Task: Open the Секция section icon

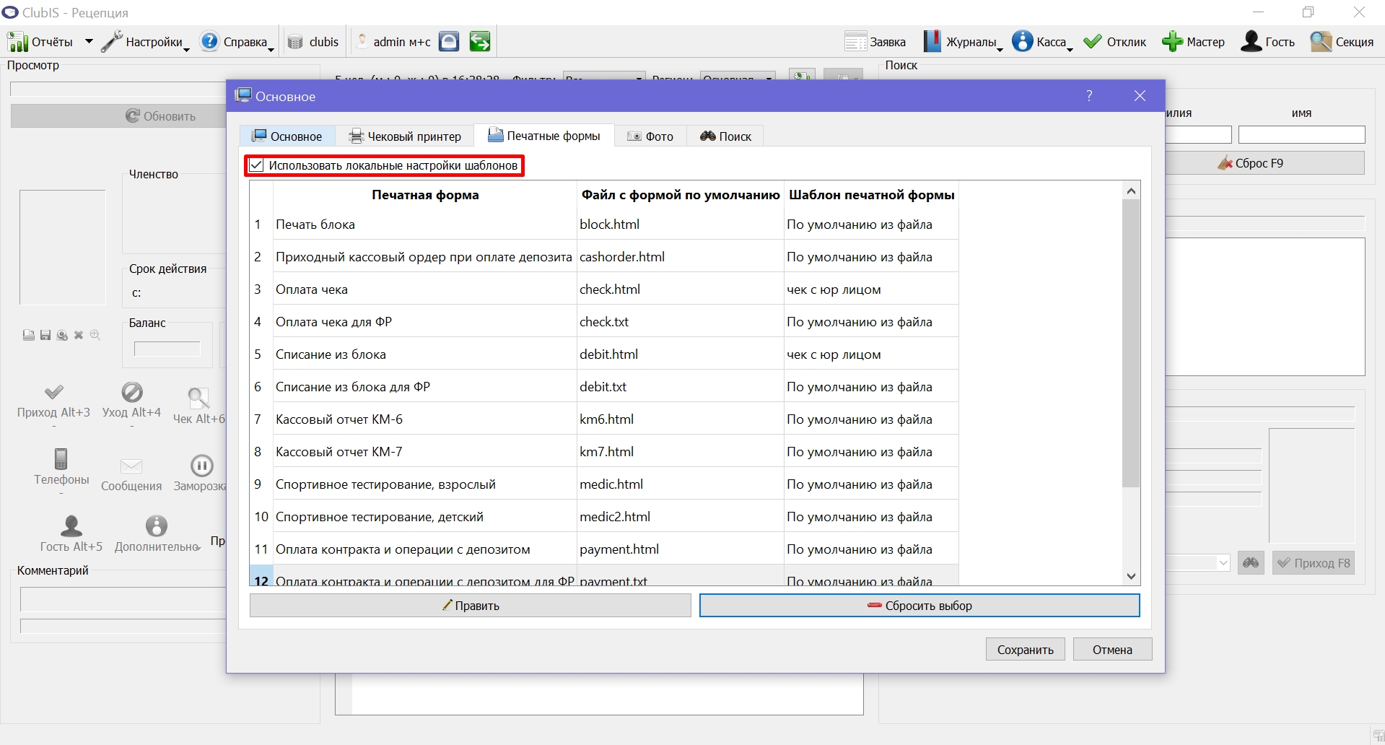Action: point(1321,42)
